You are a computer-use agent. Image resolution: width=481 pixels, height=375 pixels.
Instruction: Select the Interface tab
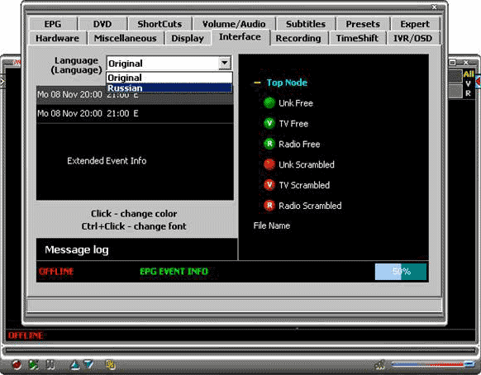[x=240, y=37]
